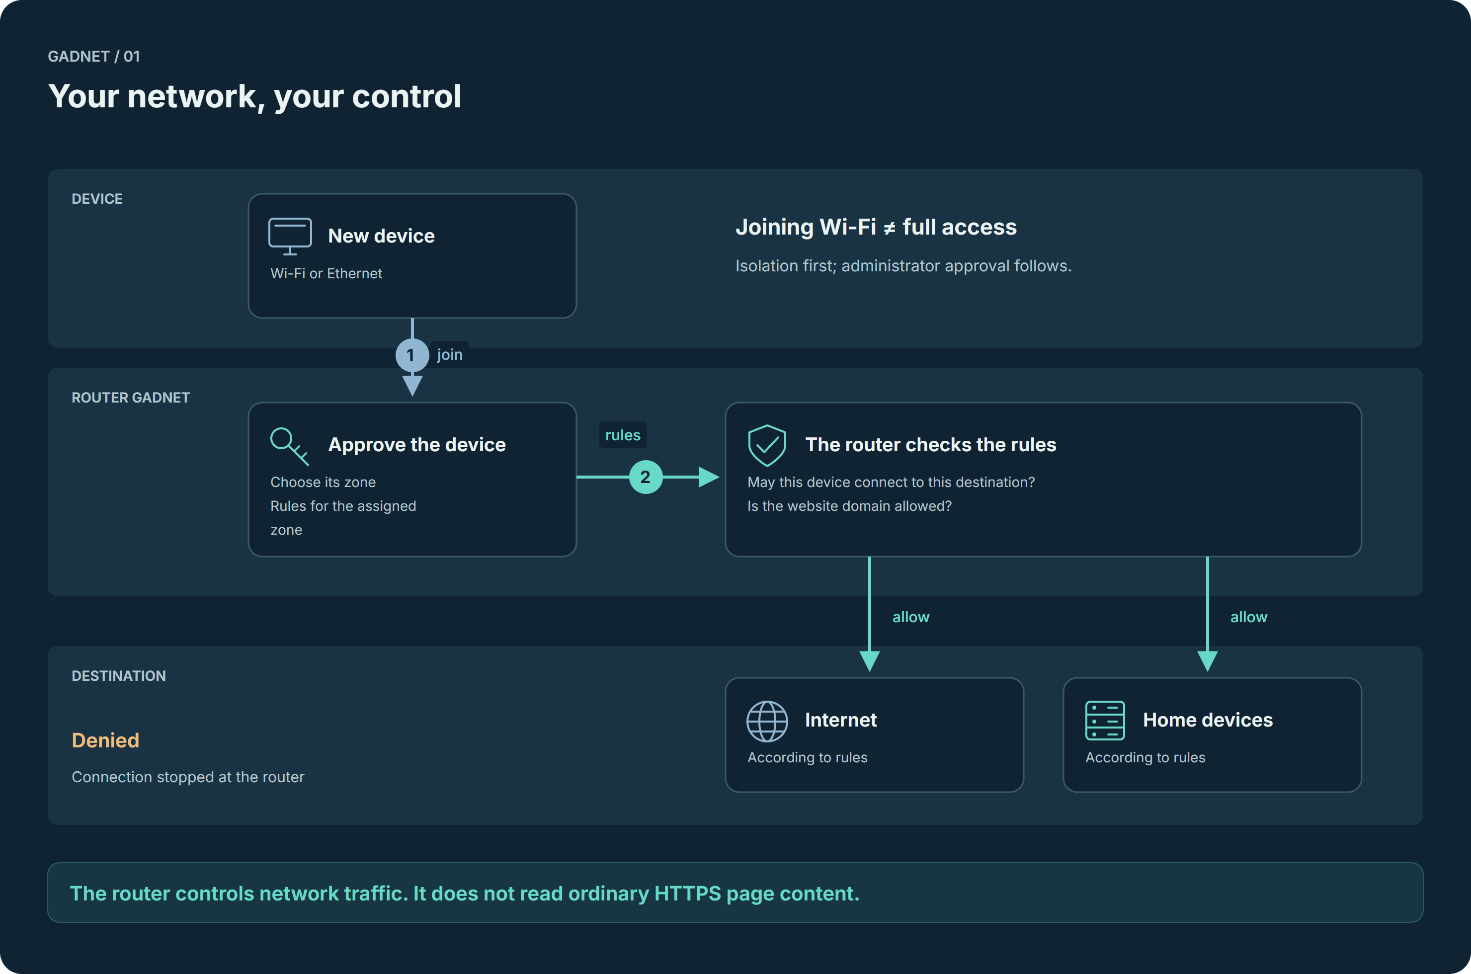Click the 'ROUTER GADNET' section label
1471x974 pixels.
(x=130, y=398)
